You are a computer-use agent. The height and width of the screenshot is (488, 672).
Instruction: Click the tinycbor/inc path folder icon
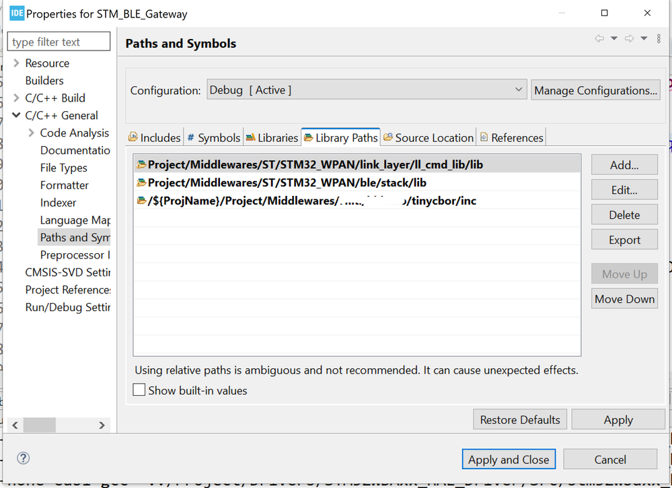[141, 201]
